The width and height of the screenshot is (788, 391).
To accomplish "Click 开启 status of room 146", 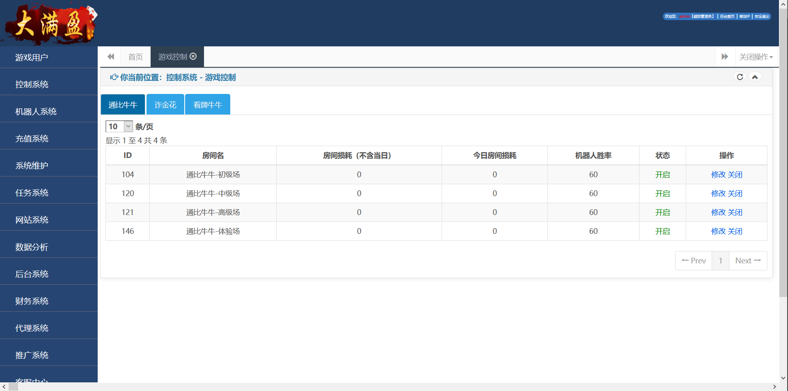I will [x=662, y=231].
